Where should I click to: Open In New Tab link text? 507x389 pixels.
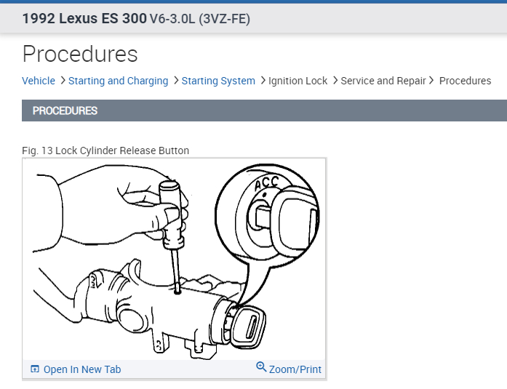click(82, 369)
